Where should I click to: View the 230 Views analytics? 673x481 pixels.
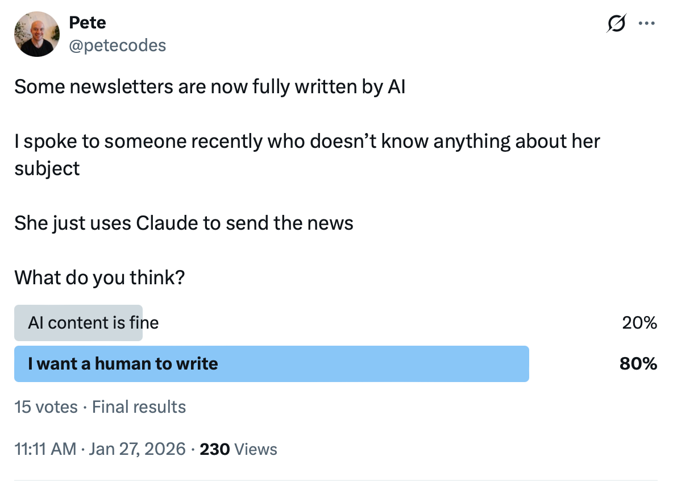point(238,449)
